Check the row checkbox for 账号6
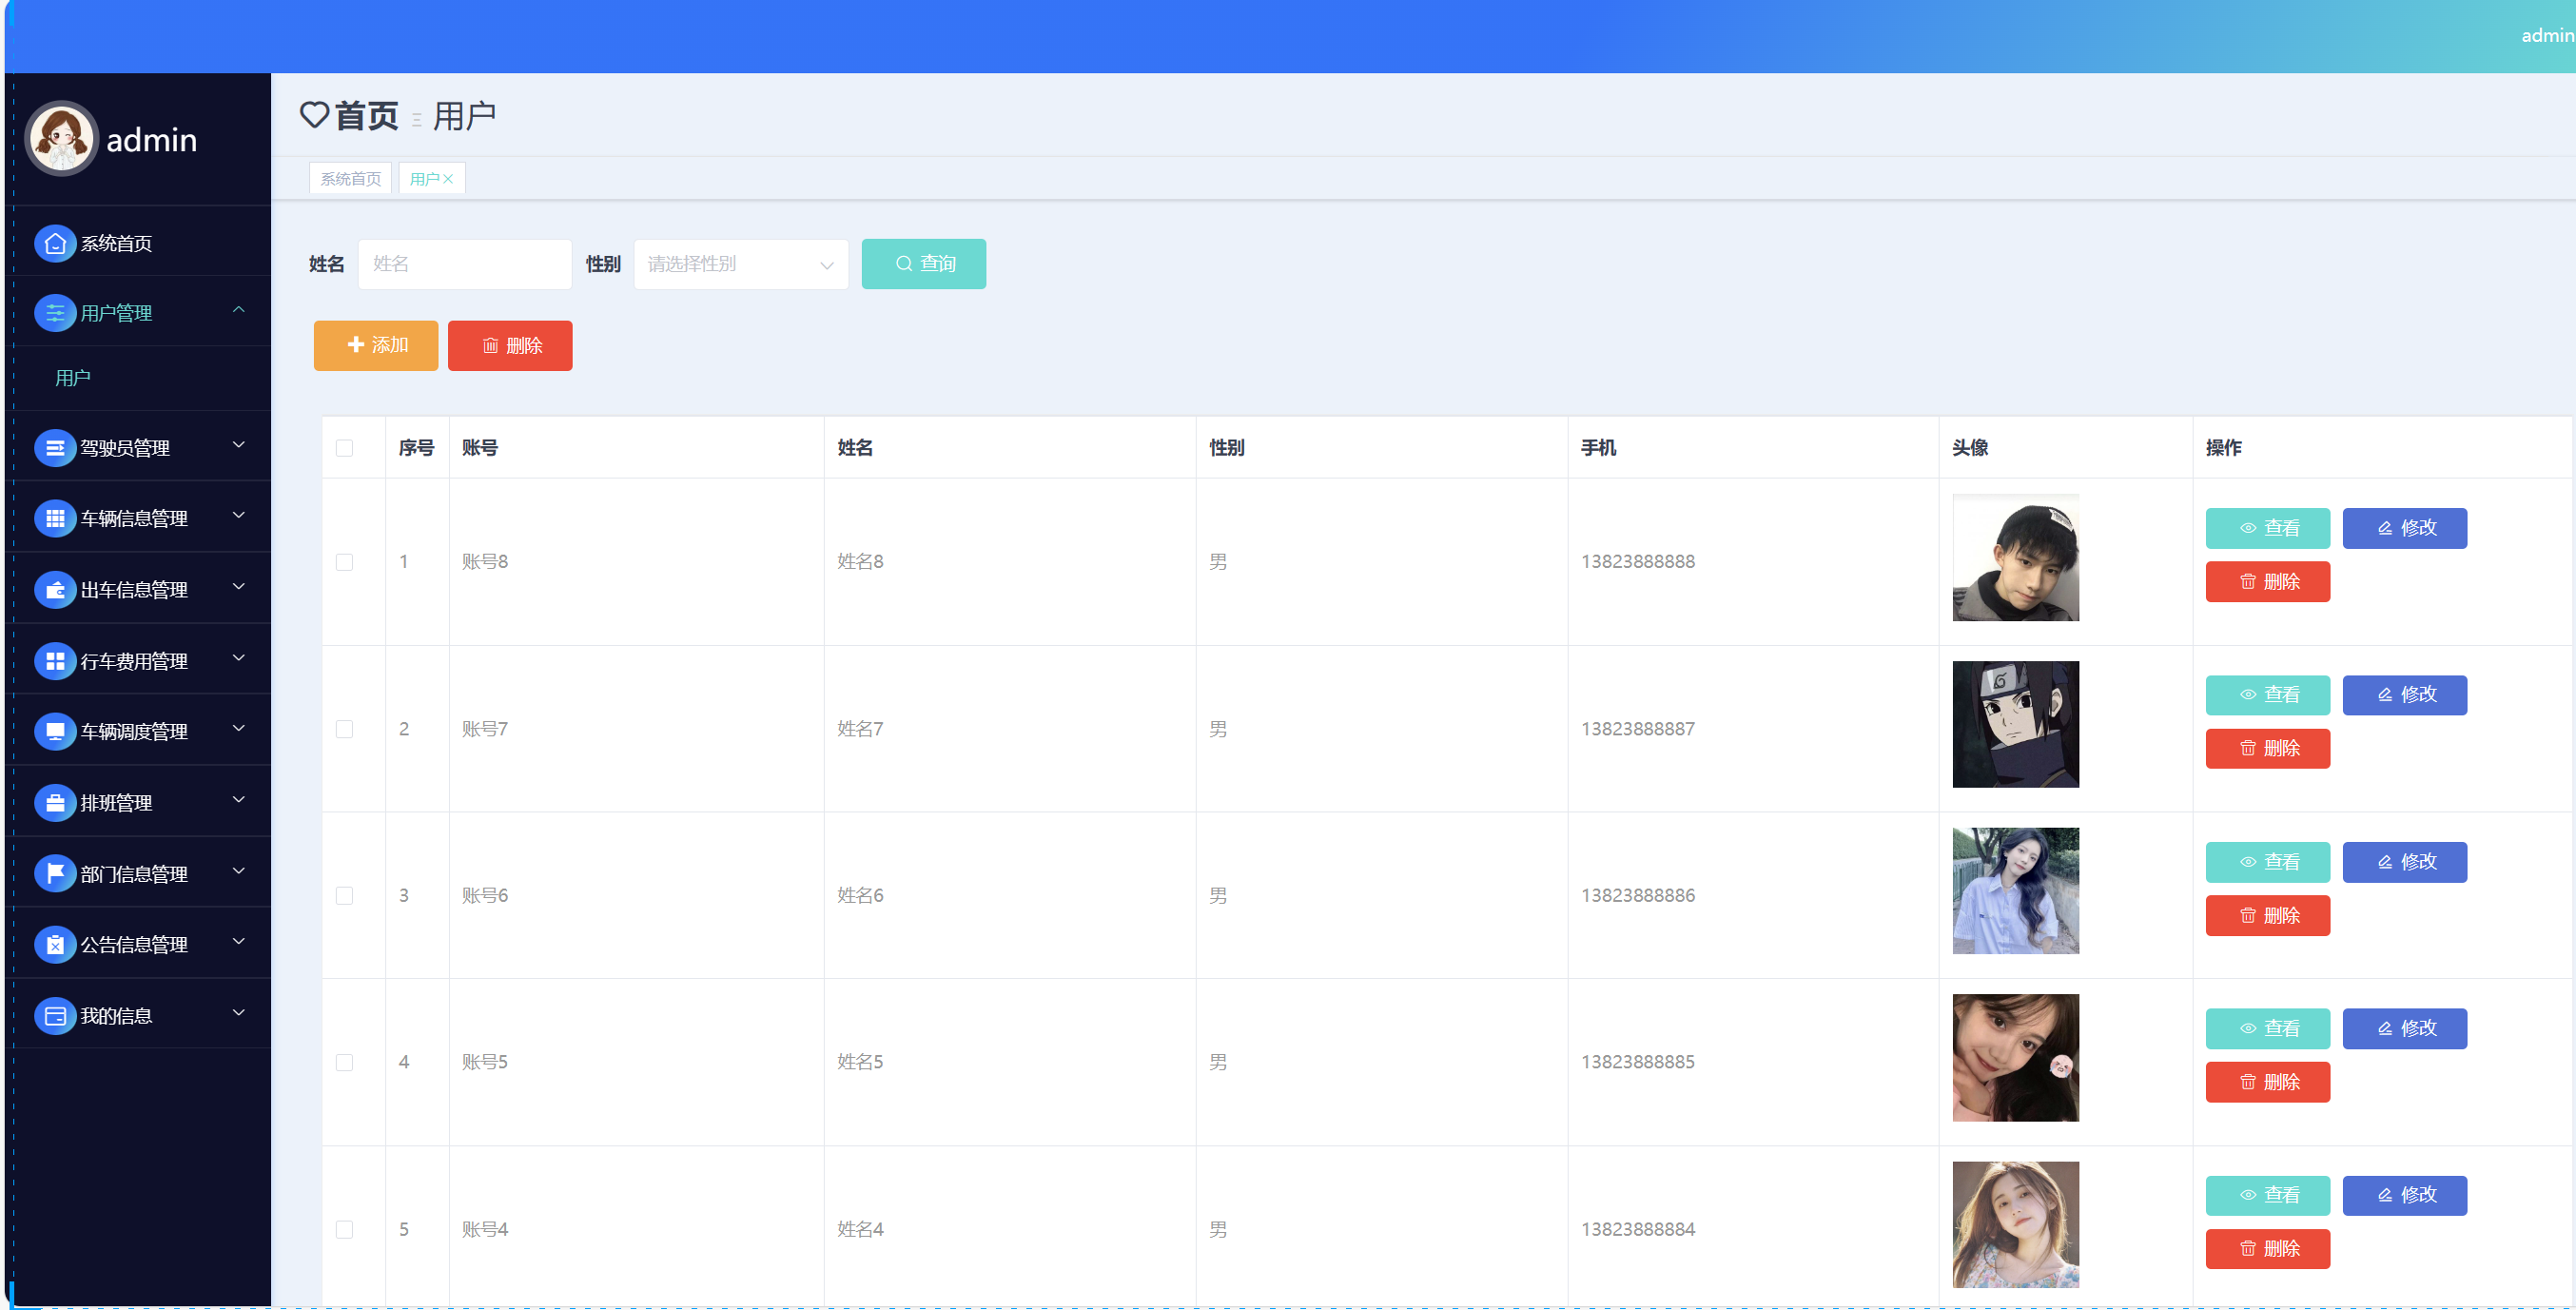 coord(344,896)
